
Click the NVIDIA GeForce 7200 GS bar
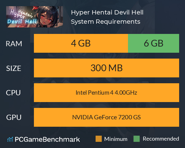click(106, 117)
